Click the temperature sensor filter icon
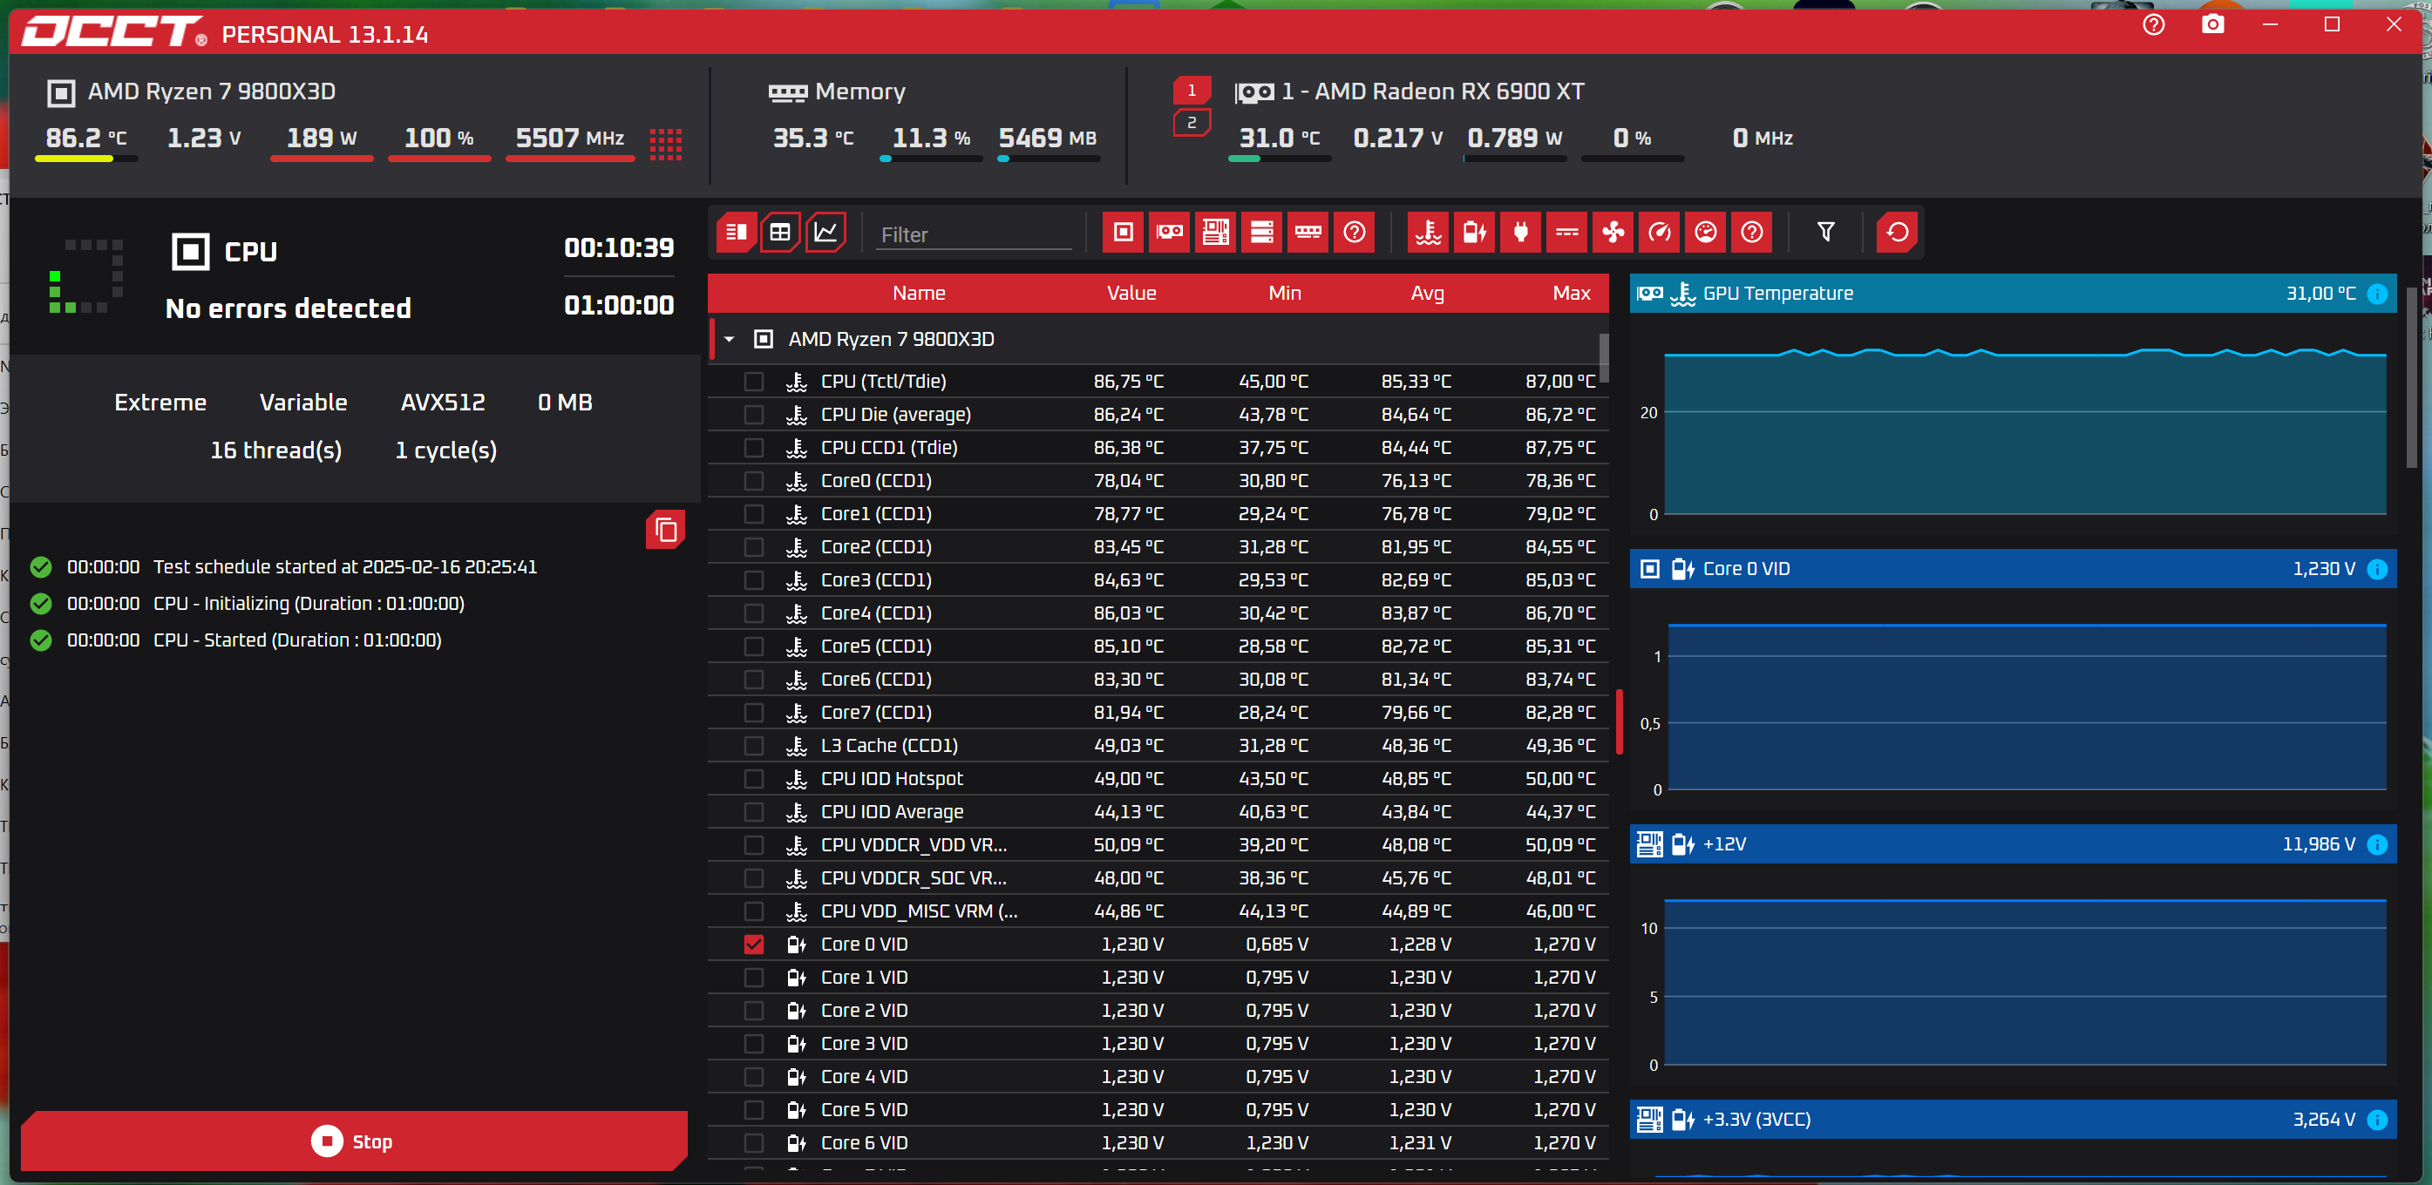Screen dimensions: 2432x1185 click(x=1428, y=232)
